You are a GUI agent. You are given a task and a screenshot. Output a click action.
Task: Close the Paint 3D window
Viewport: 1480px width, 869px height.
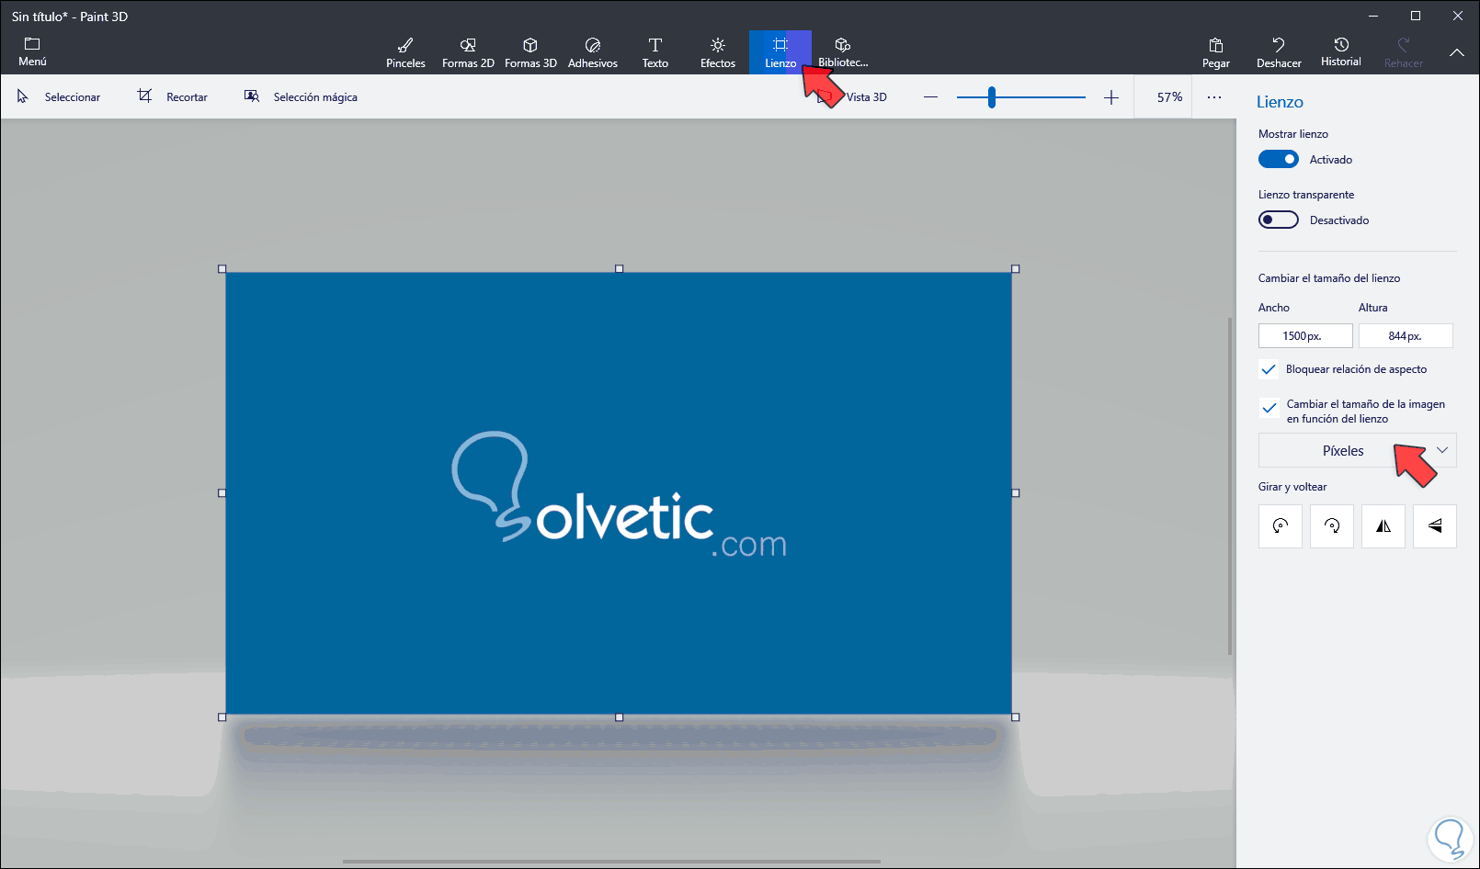1458,16
